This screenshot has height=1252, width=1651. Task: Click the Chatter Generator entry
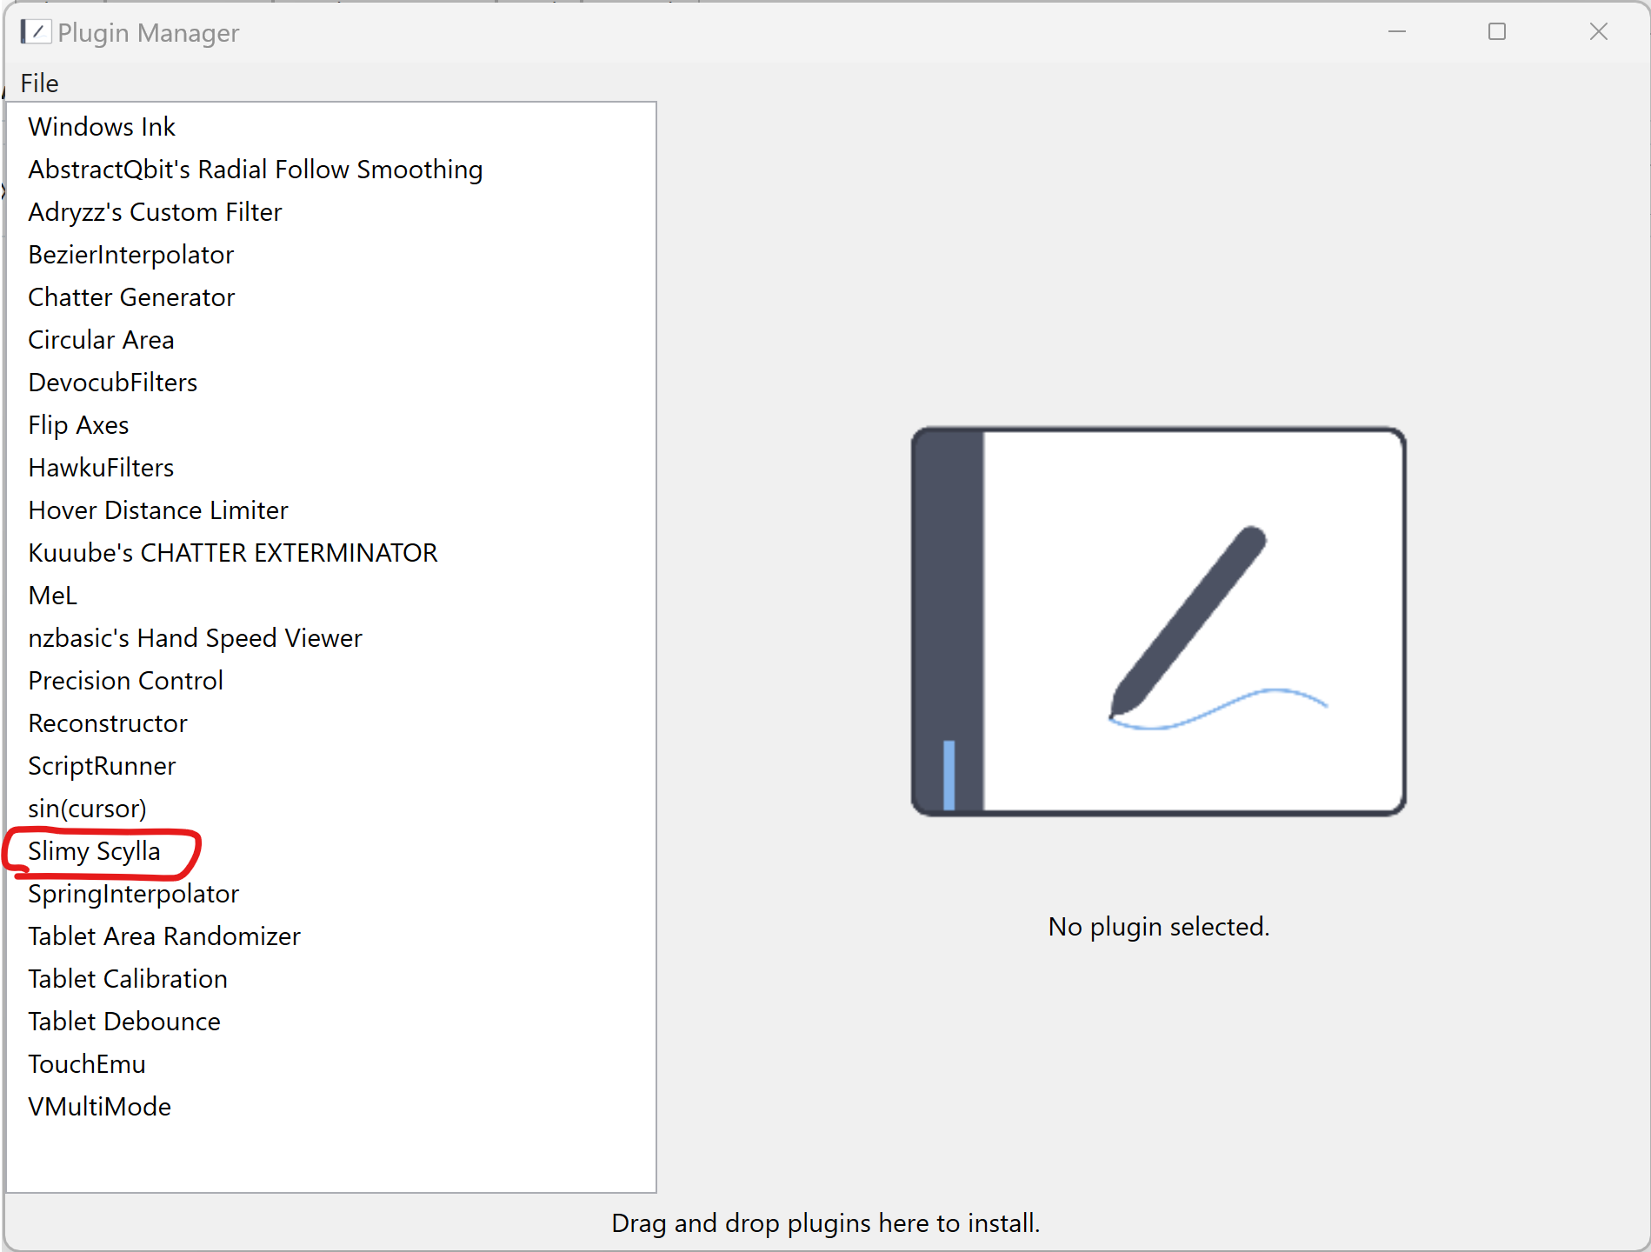[x=131, y=297]
